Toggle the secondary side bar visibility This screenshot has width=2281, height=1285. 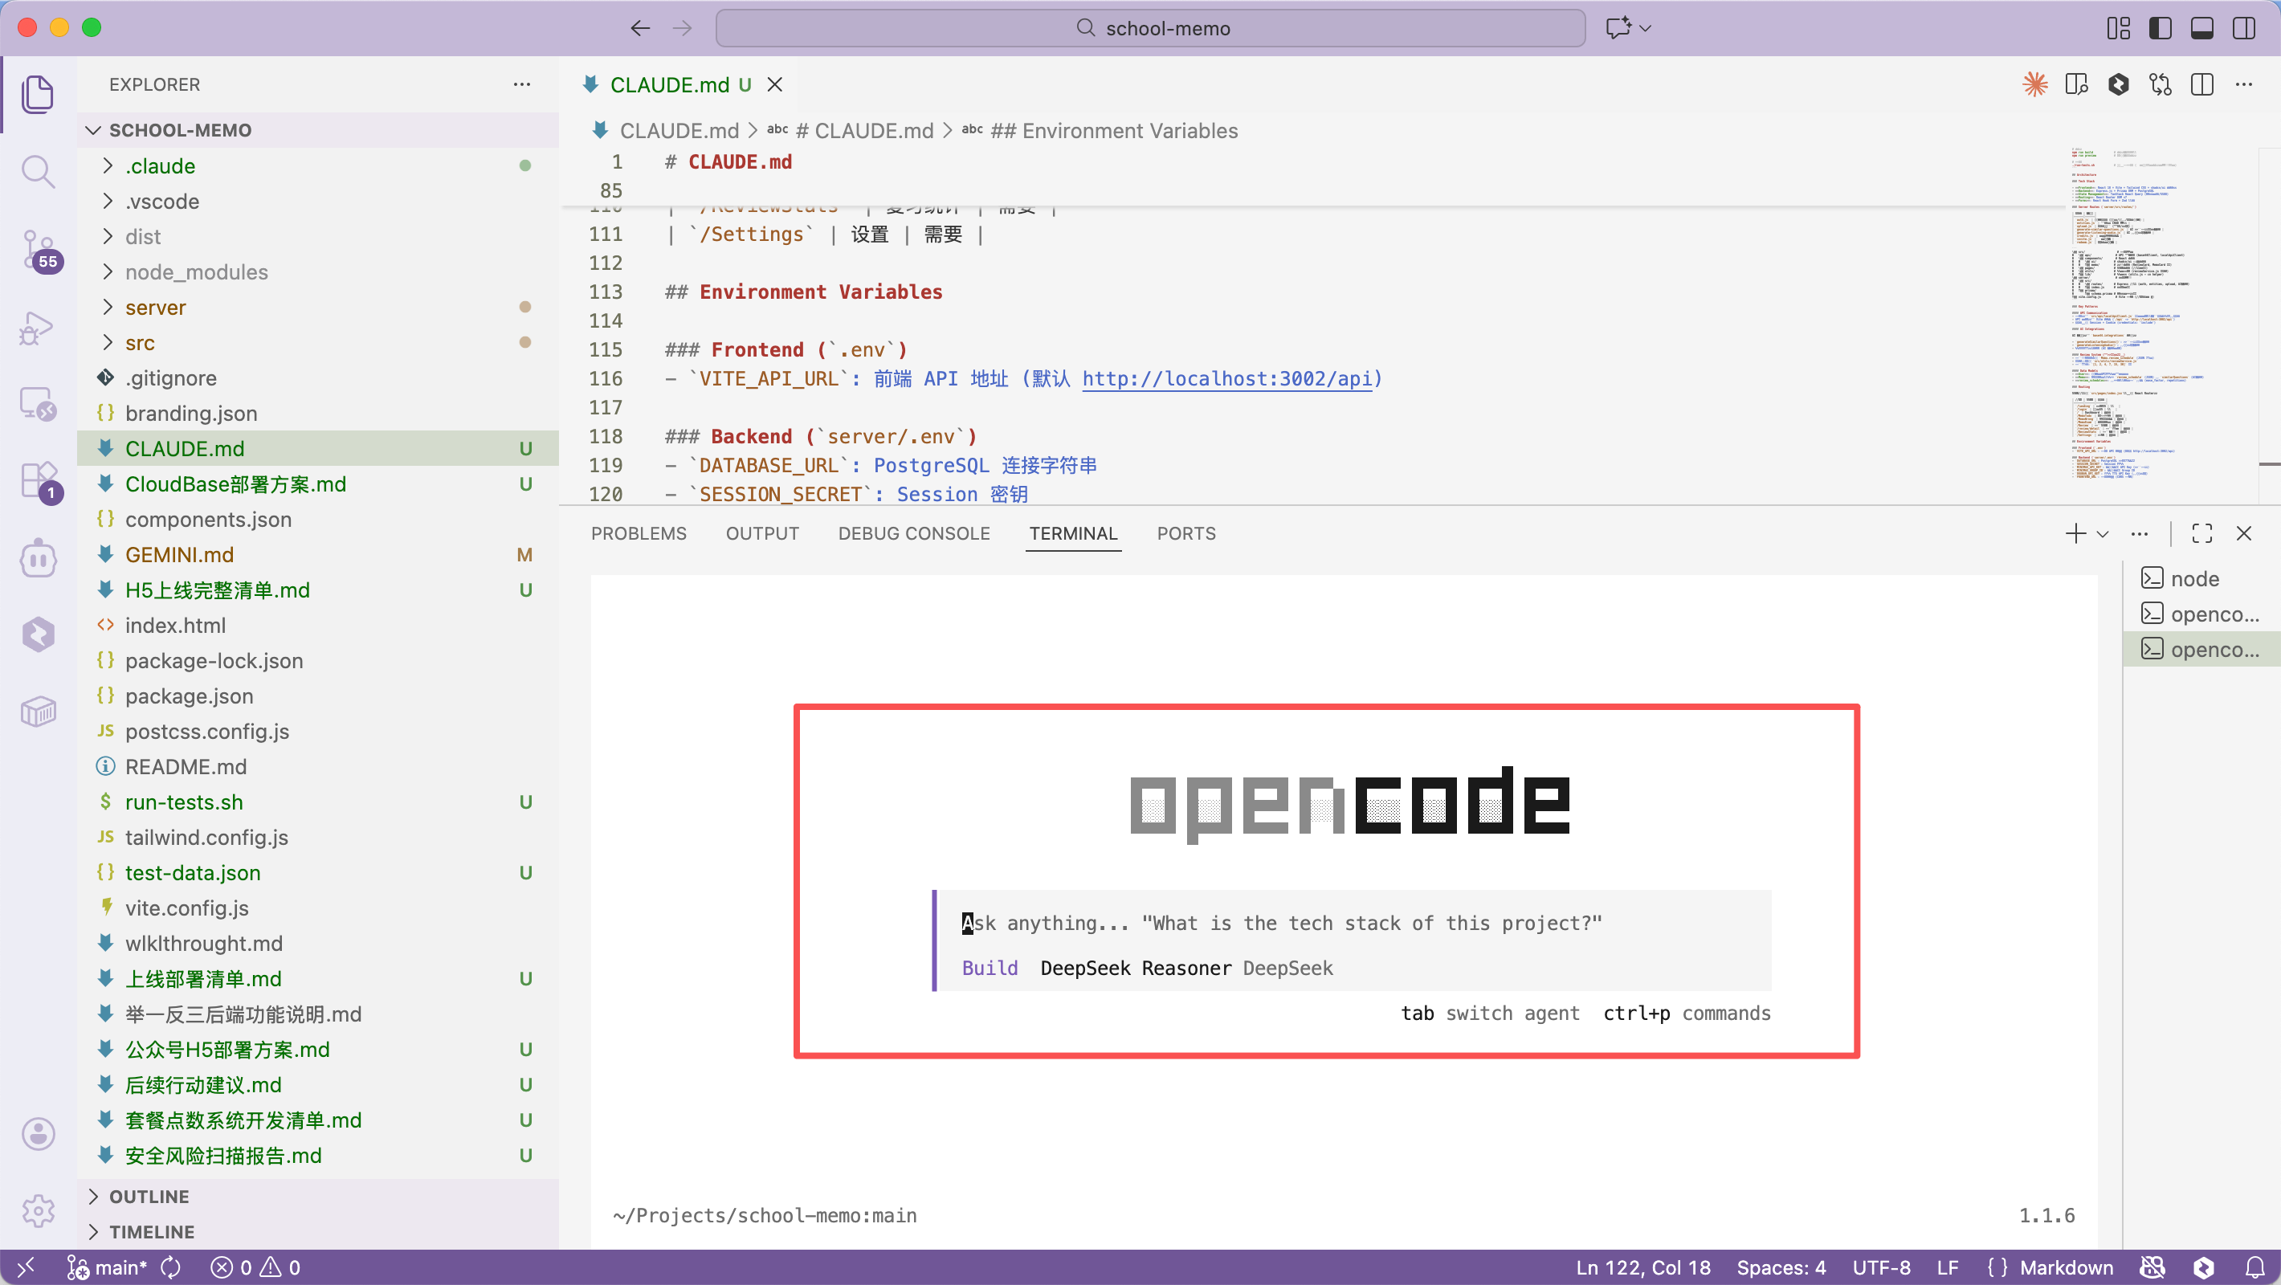coord(2243,28)
